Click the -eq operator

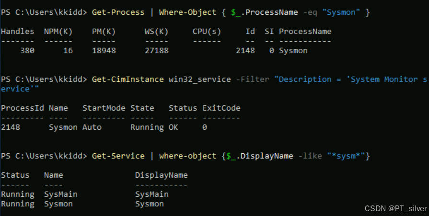pos(310,12)
